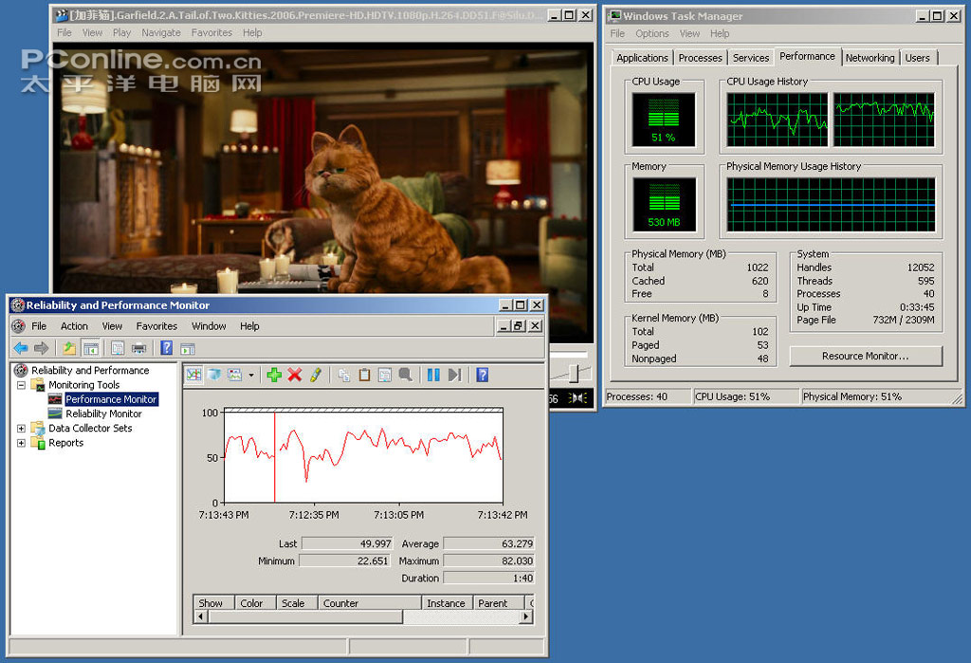Image resolution: width=971 pixels, height=663 pixels.
Task: Switch to the Users tab
Action: pos(917,58)
